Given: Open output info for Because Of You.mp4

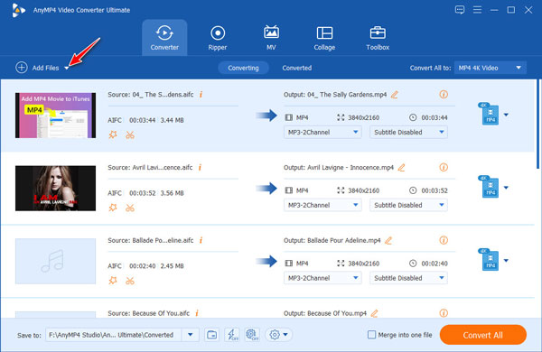Looking at the screenshot, I should [444, 313].
